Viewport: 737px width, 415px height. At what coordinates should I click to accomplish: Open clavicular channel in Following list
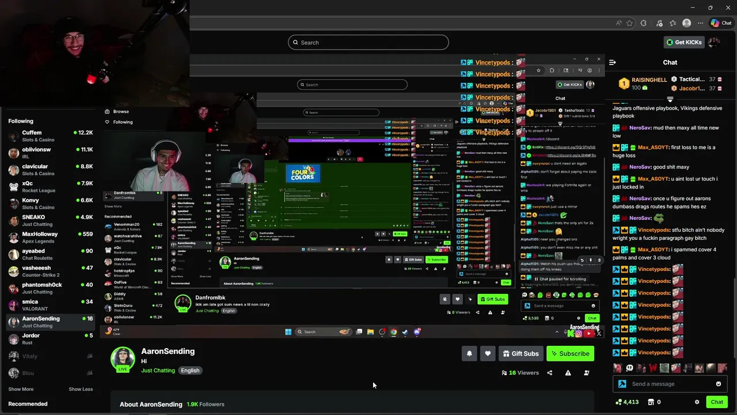51,170
